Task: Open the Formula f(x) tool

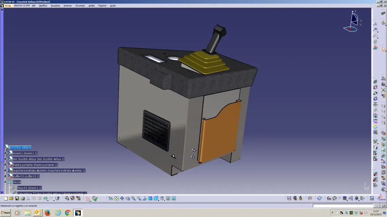Action: [329, 198]
